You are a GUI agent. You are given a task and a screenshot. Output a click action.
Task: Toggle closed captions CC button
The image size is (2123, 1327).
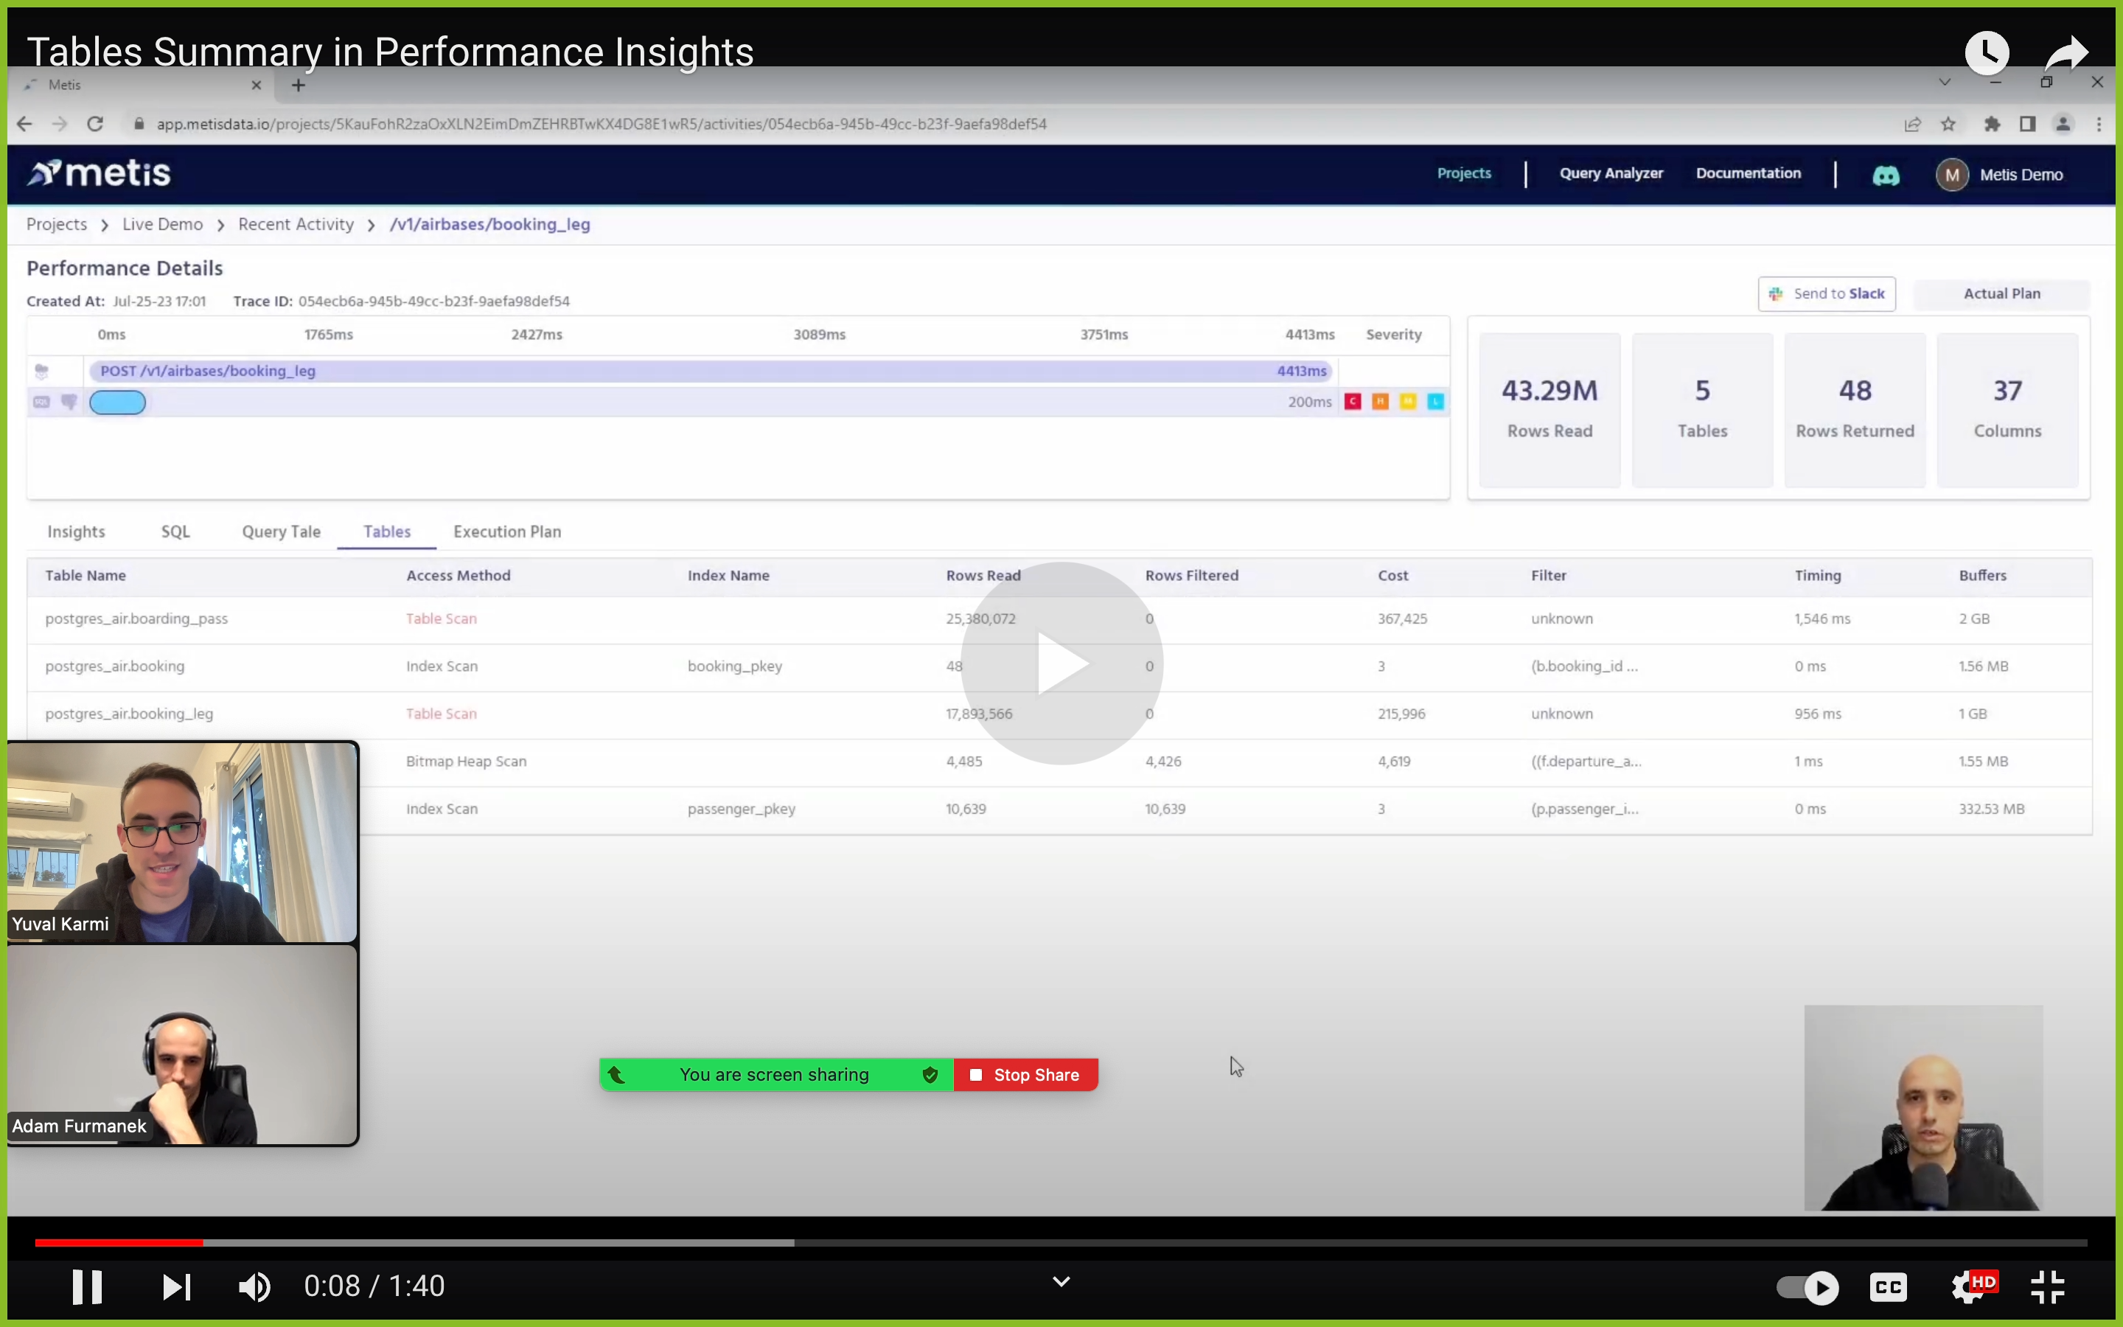coord(1888,1286)
